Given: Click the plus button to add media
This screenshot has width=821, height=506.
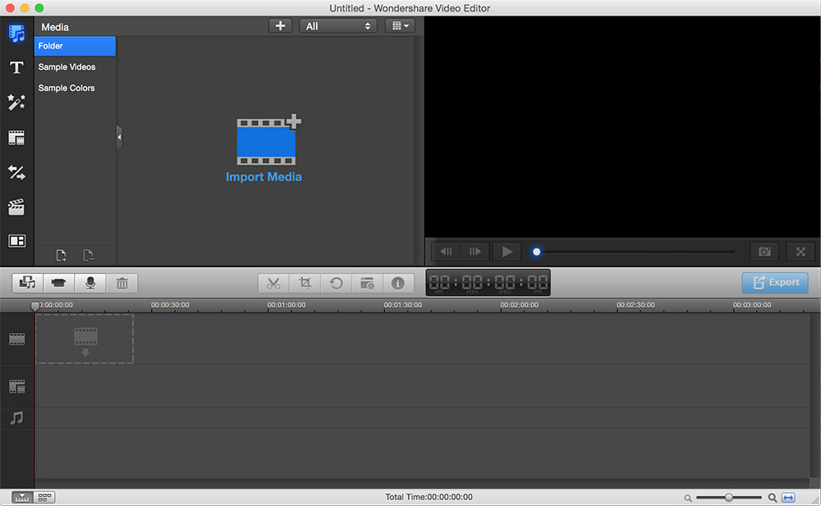Looking at the screenshot, I should 280,26.
